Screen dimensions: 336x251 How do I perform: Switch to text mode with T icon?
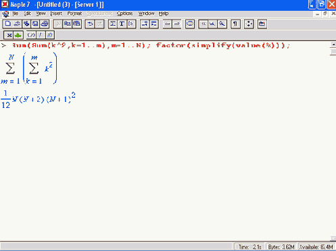coord(122,24)
